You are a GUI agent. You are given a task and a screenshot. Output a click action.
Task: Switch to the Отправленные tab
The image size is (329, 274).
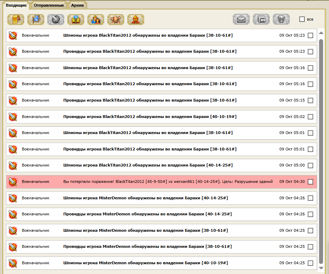[49, 5]
